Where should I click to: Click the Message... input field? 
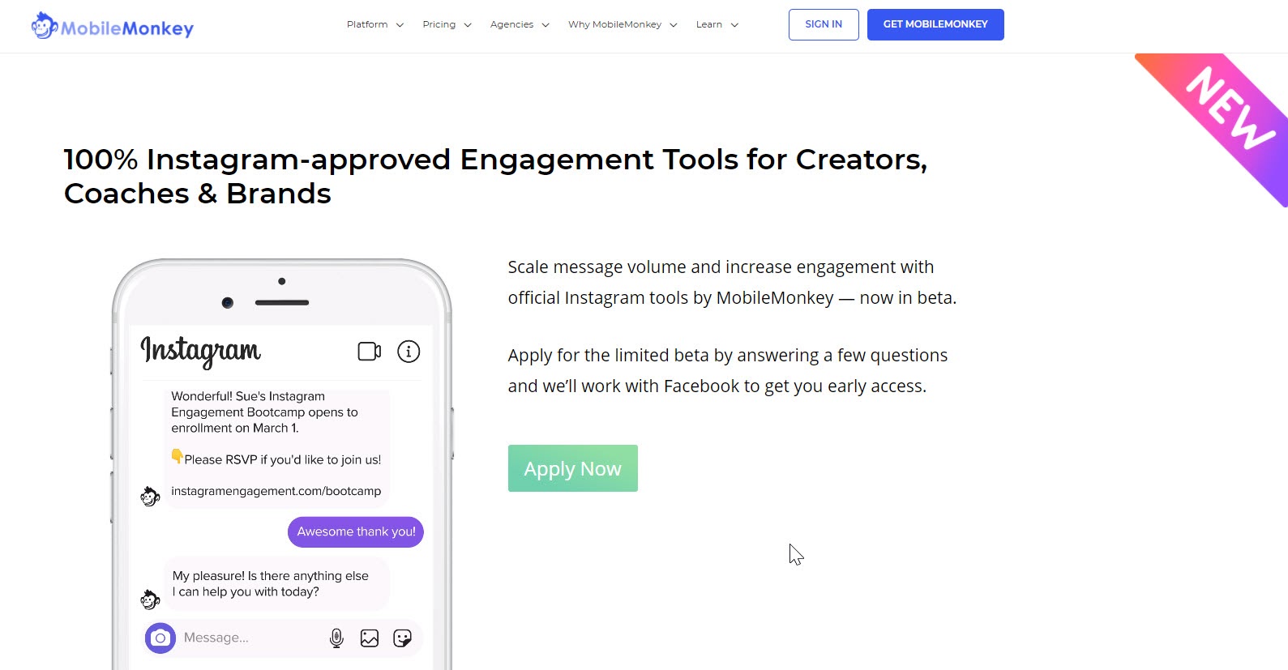point(283,638)
